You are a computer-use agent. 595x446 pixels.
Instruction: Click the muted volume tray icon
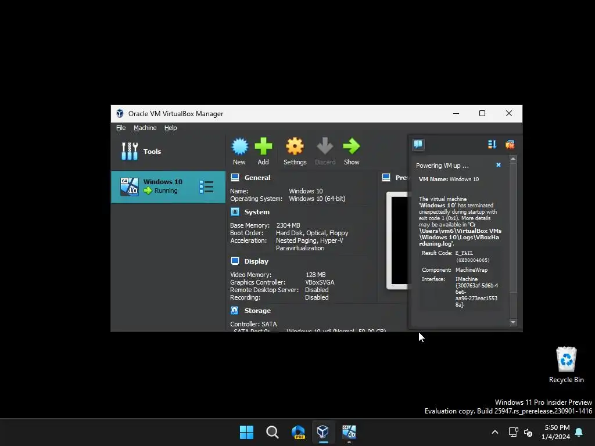528,432
